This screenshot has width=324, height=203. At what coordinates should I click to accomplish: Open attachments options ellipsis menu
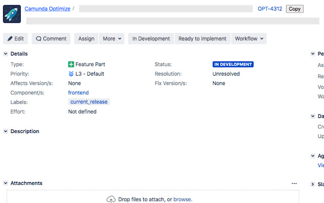294,183
